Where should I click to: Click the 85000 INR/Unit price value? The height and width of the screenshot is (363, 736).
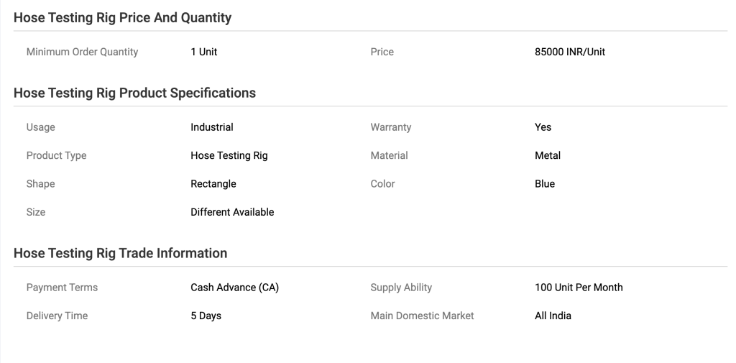pos(570,52)
